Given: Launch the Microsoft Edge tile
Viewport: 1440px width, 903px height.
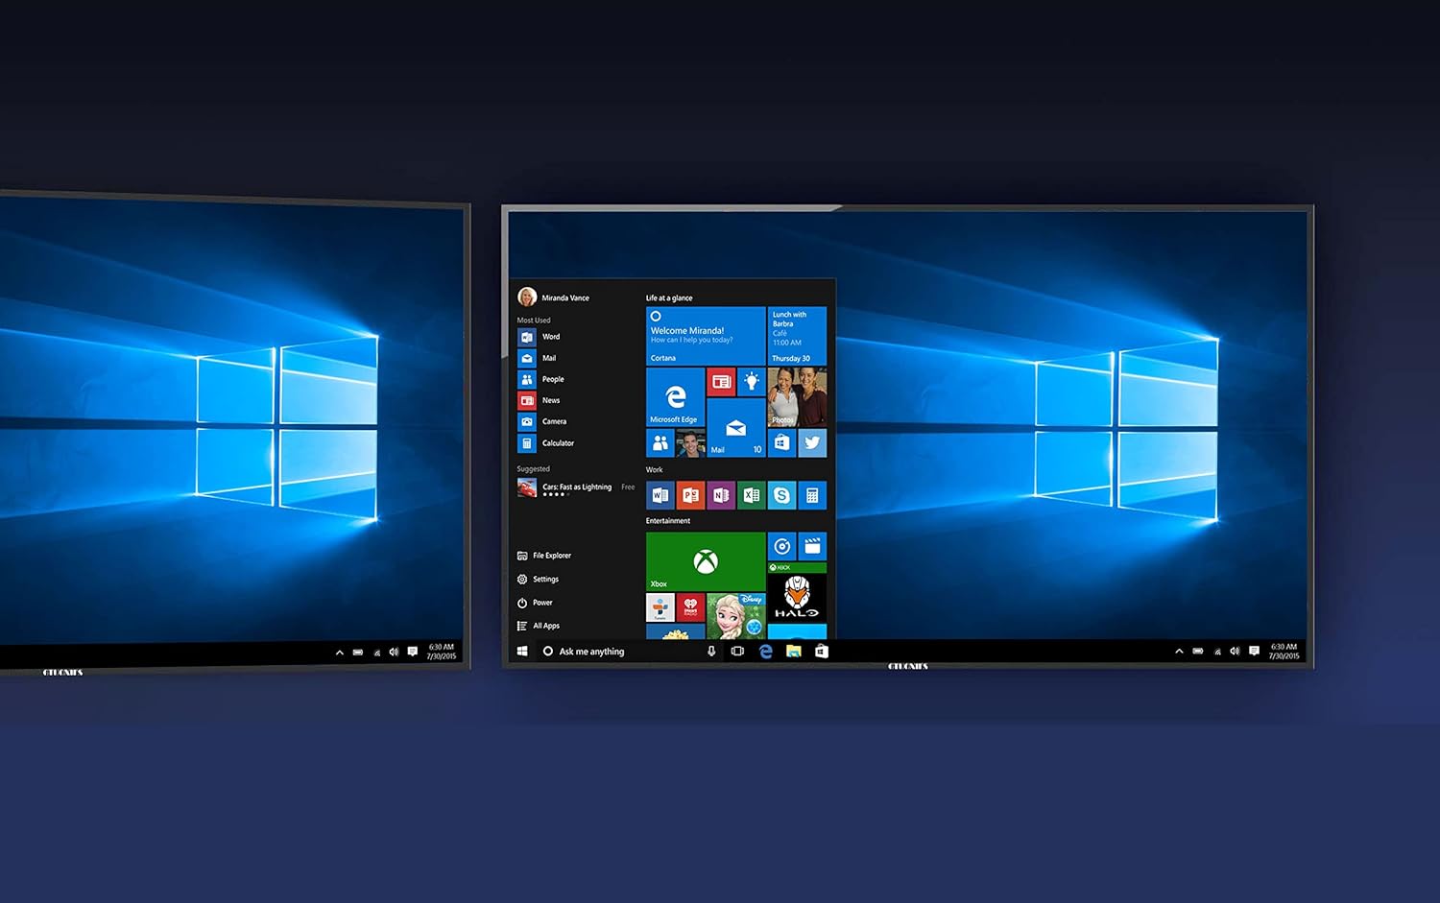Looking at the screenshot, I should coord(675,396).
